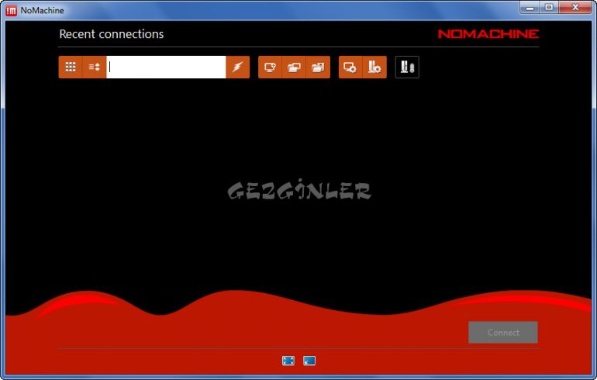Maximize the NoMachine window
The height and width of the screenshot is (380, 597).
549,8
